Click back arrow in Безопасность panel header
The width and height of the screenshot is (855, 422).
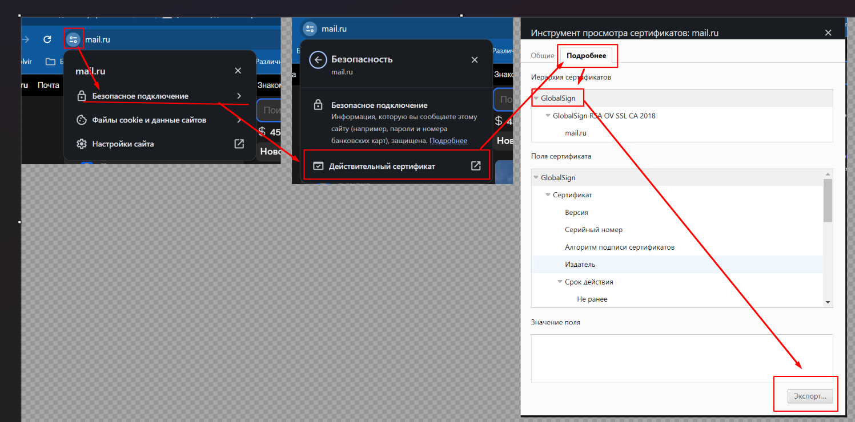click(x=318, y=60)
